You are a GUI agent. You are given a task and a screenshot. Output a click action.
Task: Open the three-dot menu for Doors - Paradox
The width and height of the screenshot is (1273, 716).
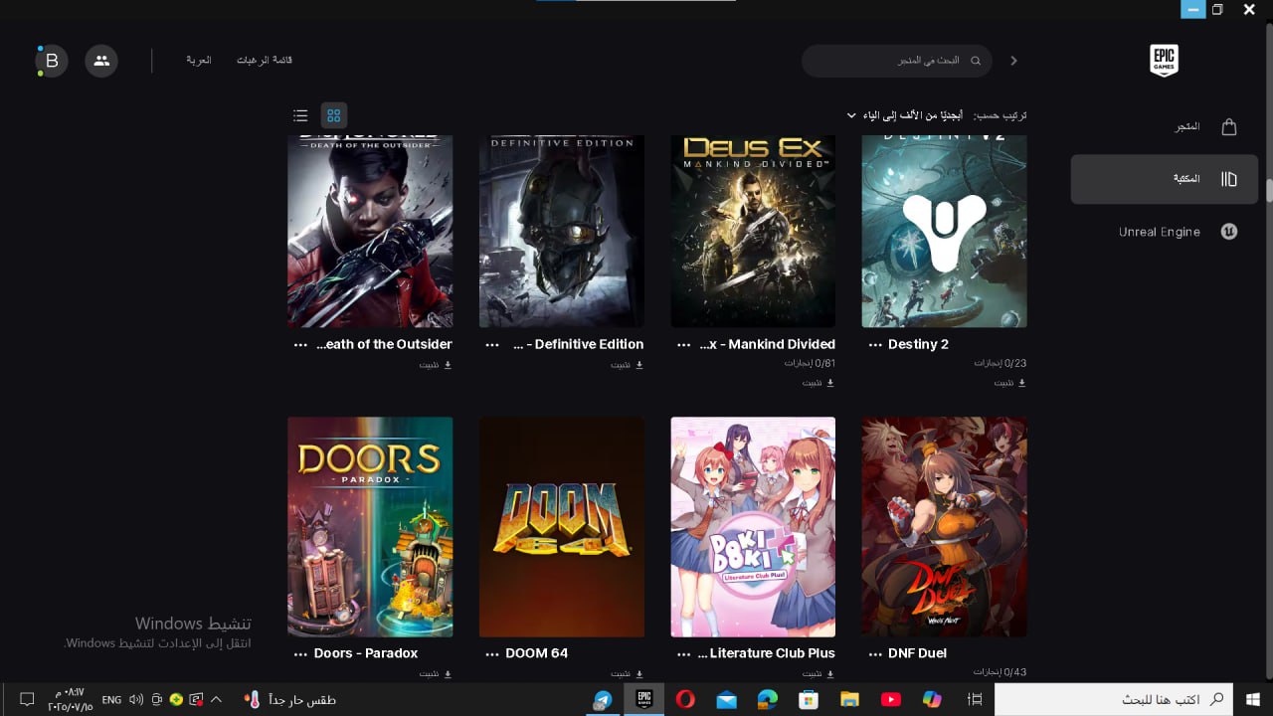click(x=300, y=654)
